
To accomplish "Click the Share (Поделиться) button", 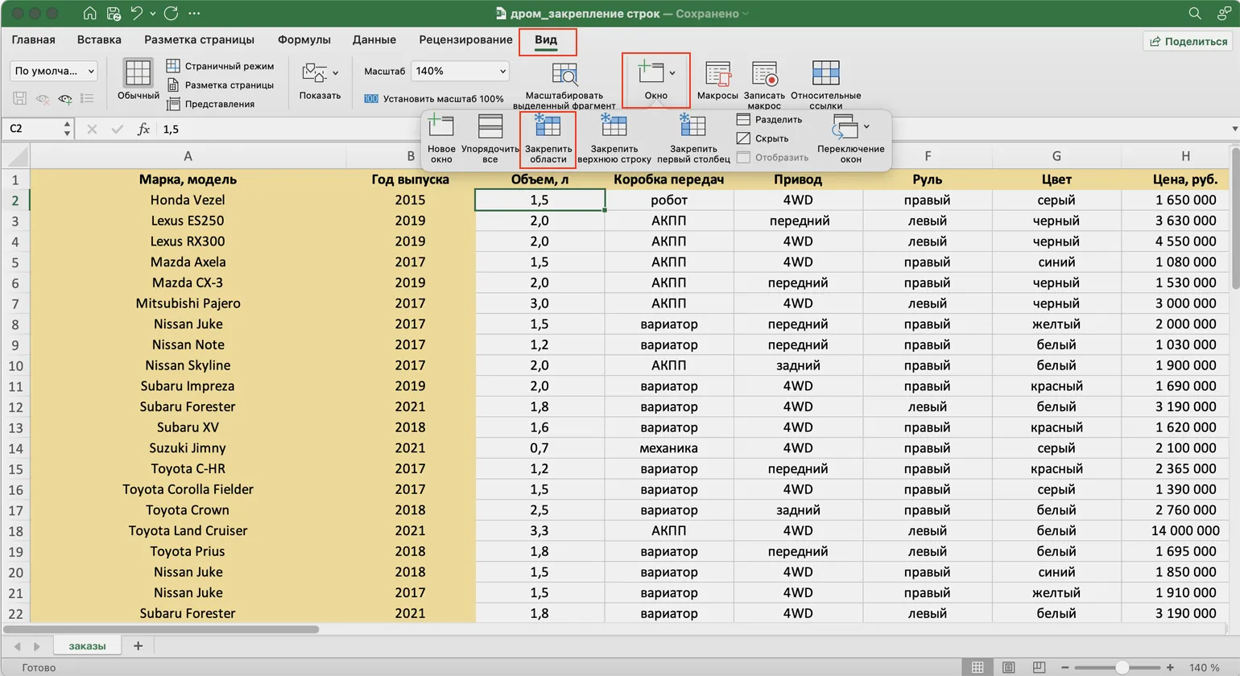I will (x=1188, y=41).
